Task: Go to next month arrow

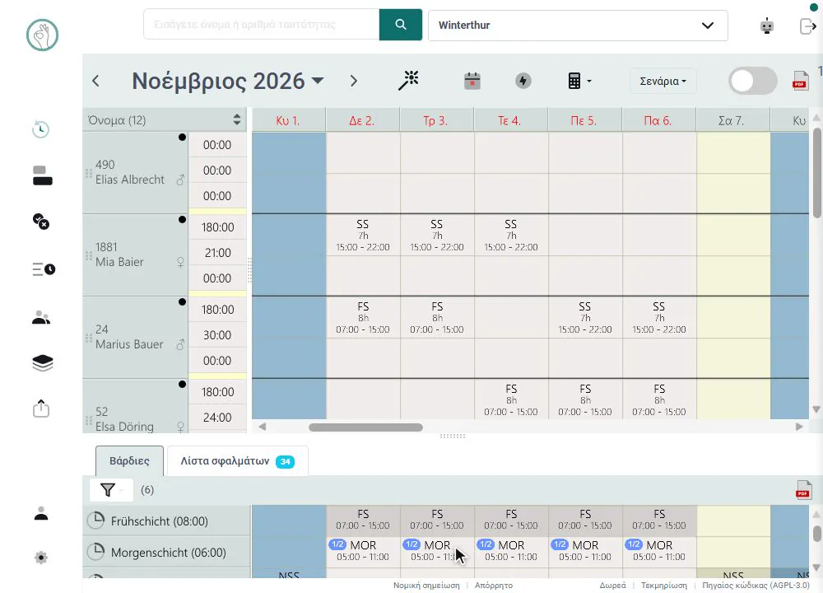Action: coord(353,81)
